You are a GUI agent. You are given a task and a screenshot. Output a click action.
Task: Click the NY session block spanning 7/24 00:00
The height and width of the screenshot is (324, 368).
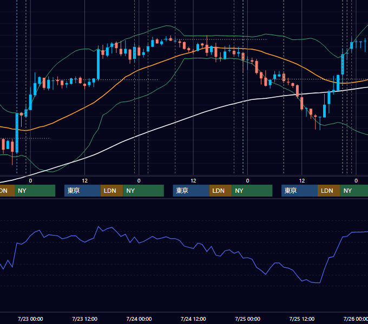point(143,191)
